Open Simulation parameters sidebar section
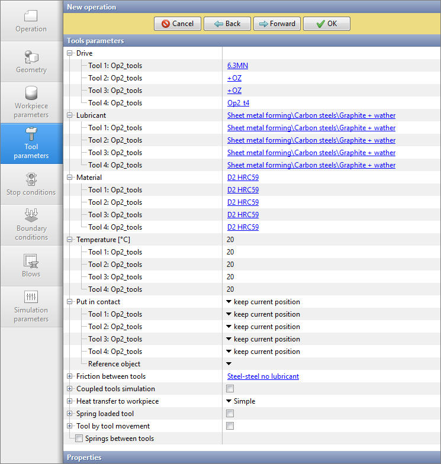441x464 pixels. coord(31,307)
